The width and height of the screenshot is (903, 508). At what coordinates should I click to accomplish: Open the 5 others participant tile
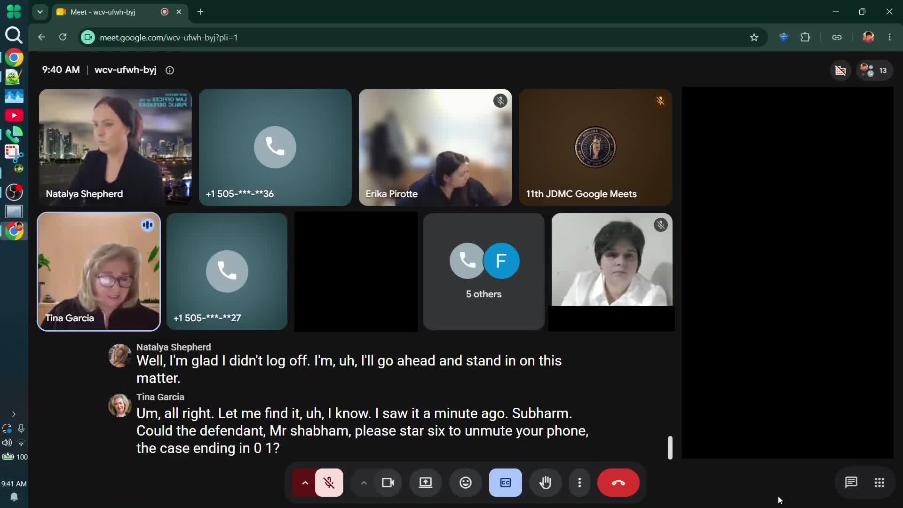483,271
